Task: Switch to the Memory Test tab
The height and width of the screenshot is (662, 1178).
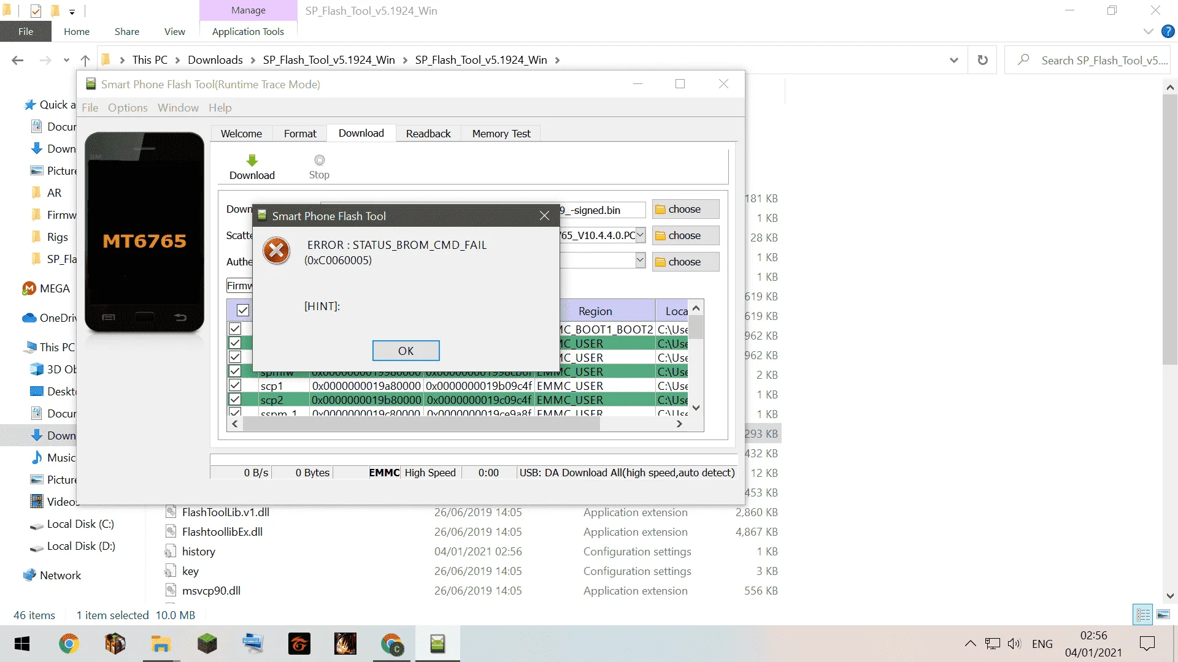Action: click(501, 134)
